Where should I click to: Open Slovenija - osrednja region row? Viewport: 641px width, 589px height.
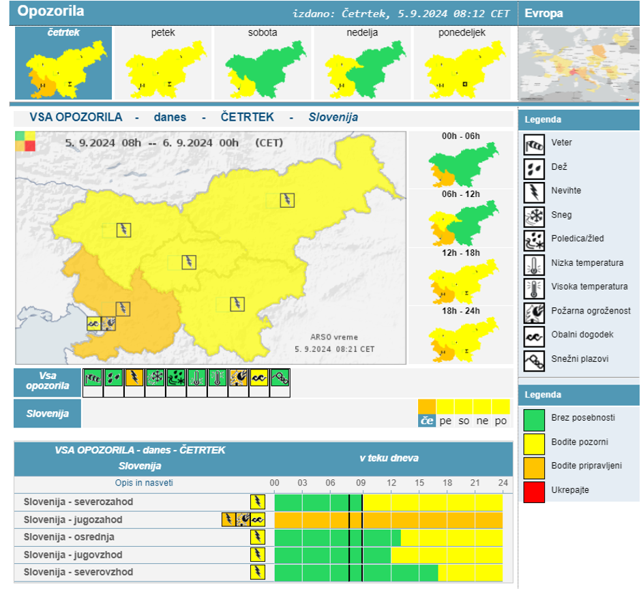pyautogui.click(x=69, y=537)
